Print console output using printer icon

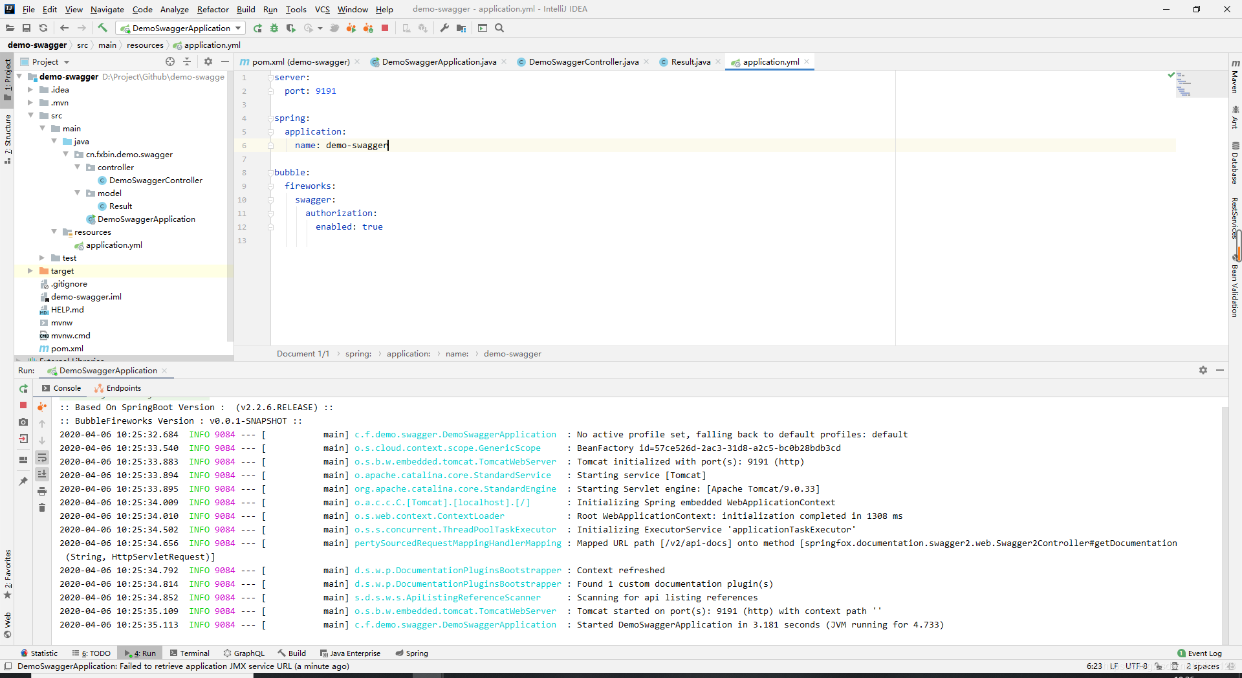tap(42, 491)
